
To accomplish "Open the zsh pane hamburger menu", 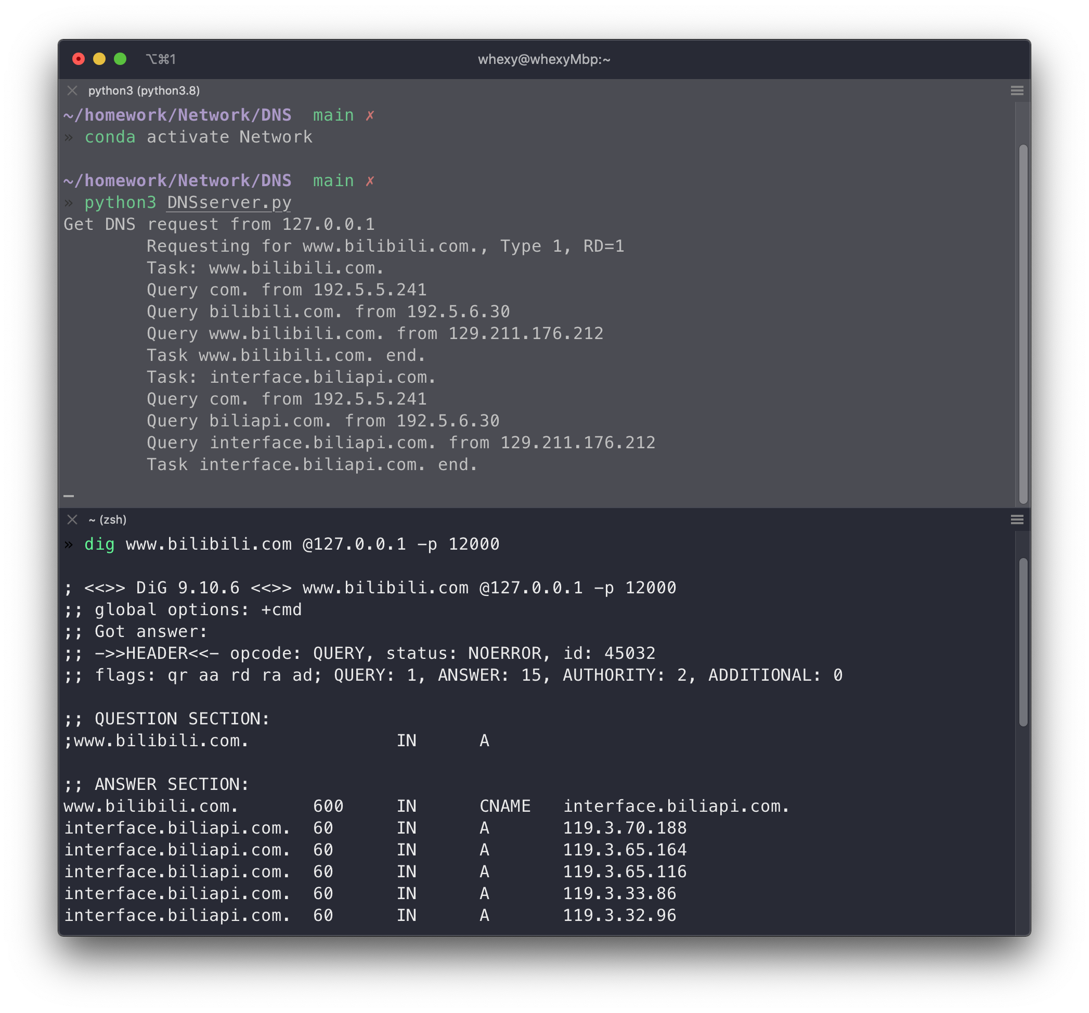I will pyautogui.click(x=1017, y=520).
